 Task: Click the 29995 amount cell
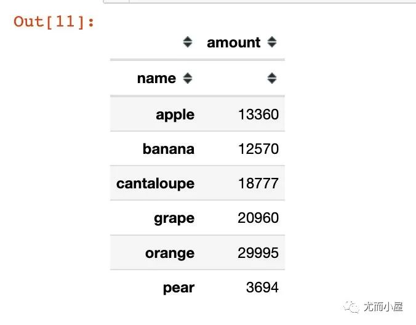click(x=258, y=253)
